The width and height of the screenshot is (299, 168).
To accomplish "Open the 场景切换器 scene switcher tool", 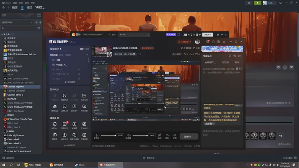I will tap(74, 136).
